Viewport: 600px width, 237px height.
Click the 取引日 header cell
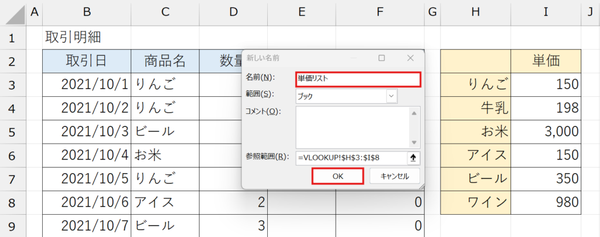pos(87,61)
